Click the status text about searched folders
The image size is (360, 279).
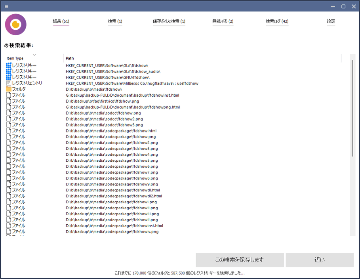(179, 273)
